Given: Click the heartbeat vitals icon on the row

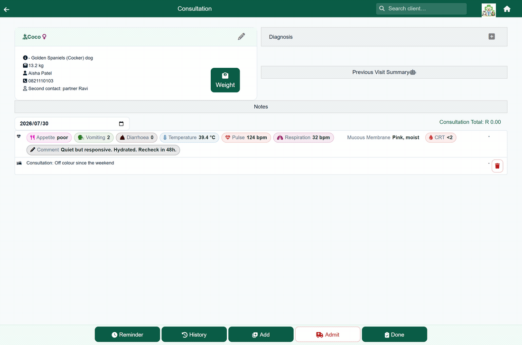Looking at the screenshot, I should (x=19, y=136).
